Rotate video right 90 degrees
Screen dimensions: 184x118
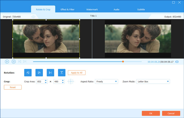point(39,73)
